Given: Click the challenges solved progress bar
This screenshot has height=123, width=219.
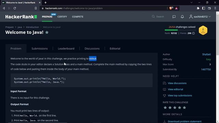Looking at the screenshot, I should coord(180,30).
